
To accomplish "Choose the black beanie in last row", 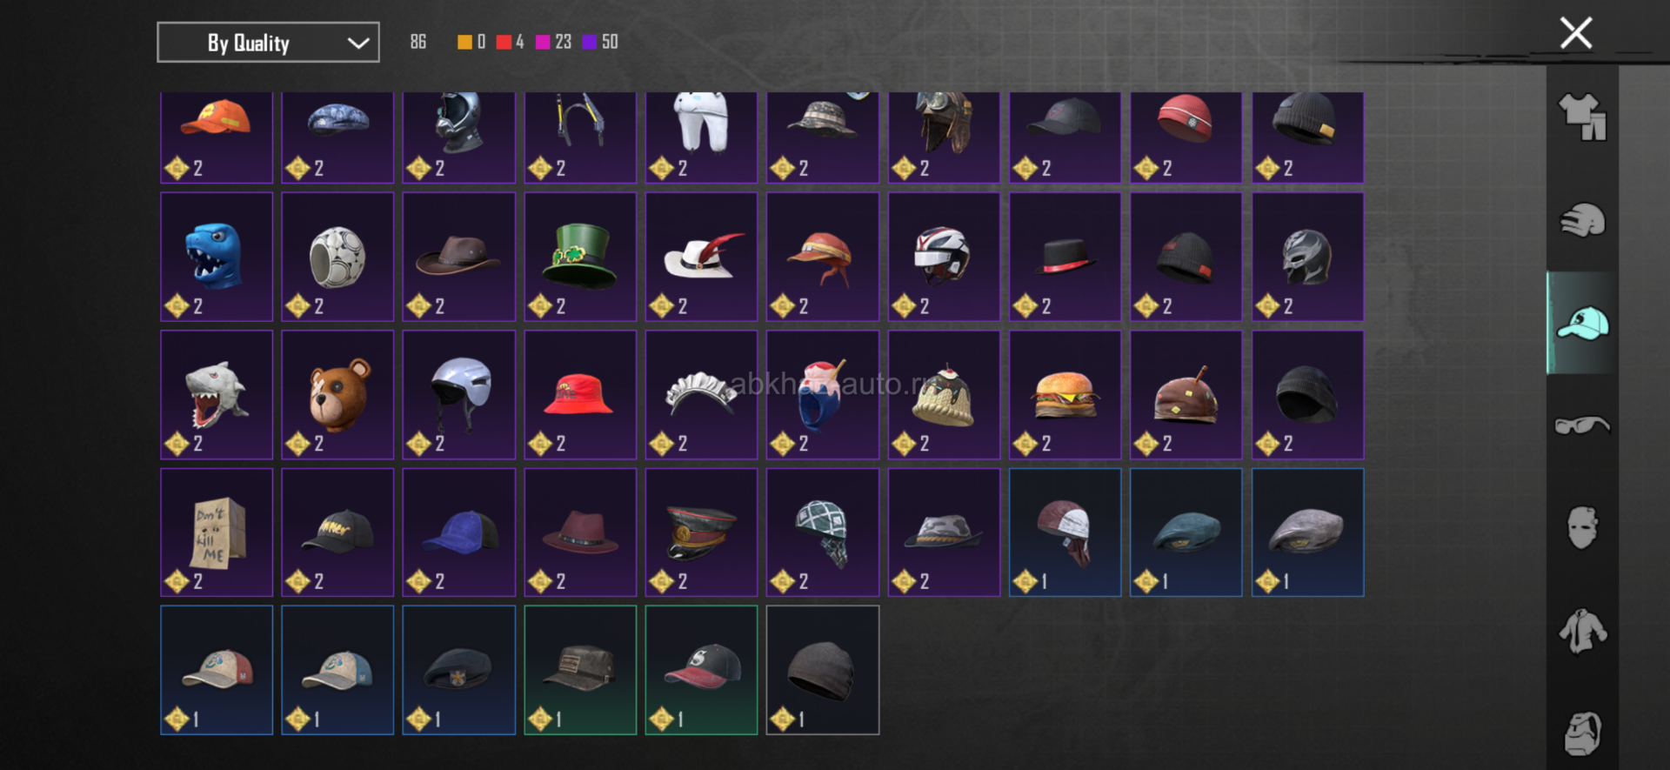I will pyautogui.click(x=823, y=670).
